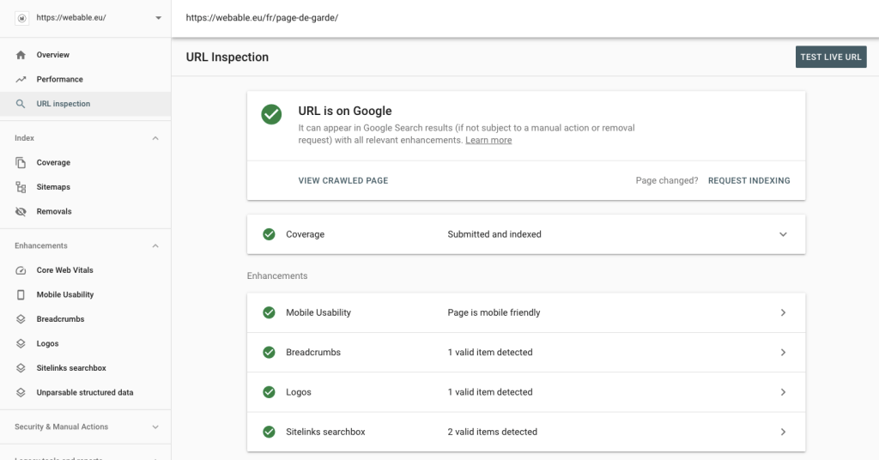The height and width of the screenshot is (460, 879).
Task: Click the URL Inspection page heading
Action: [x=227, y=57]
